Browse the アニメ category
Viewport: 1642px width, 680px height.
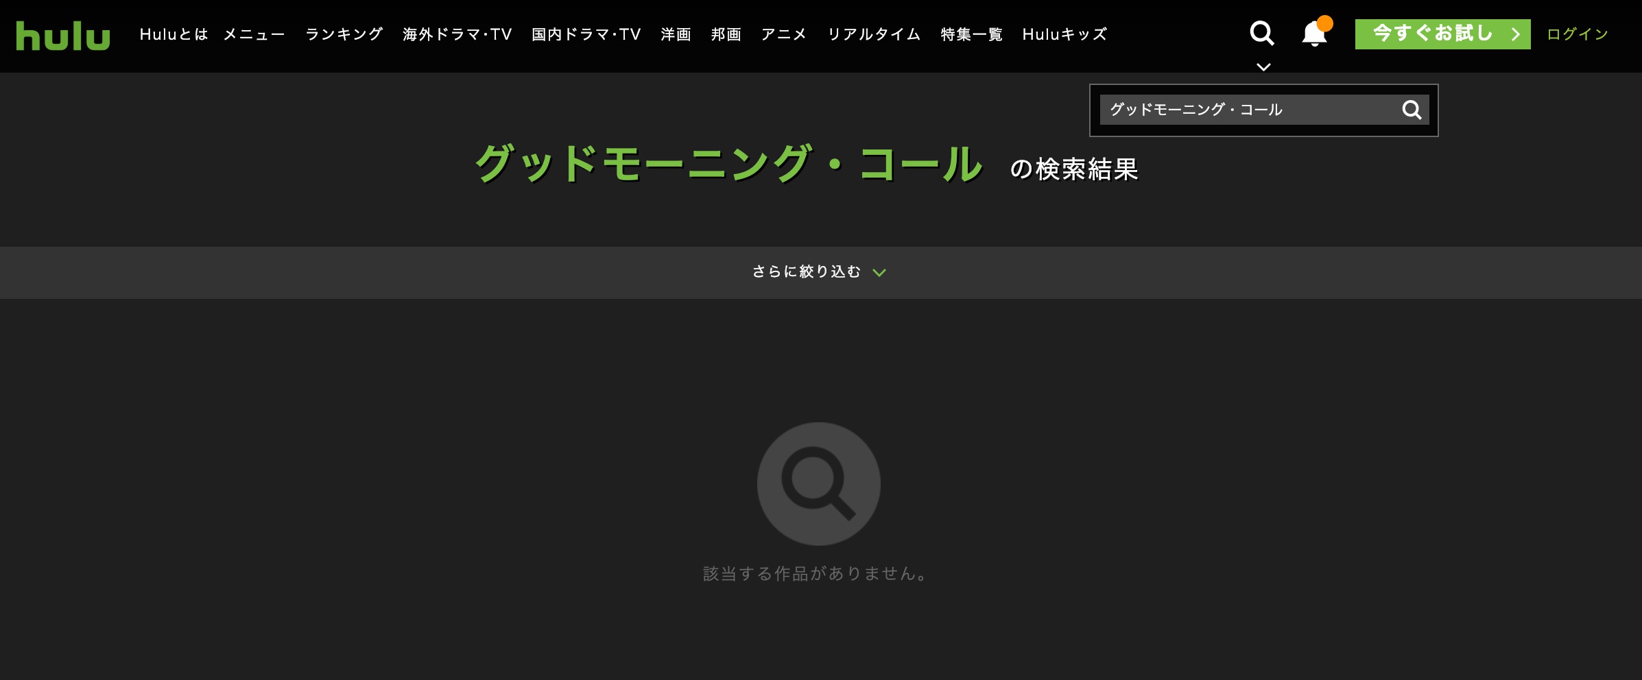[x=783, y=34]
